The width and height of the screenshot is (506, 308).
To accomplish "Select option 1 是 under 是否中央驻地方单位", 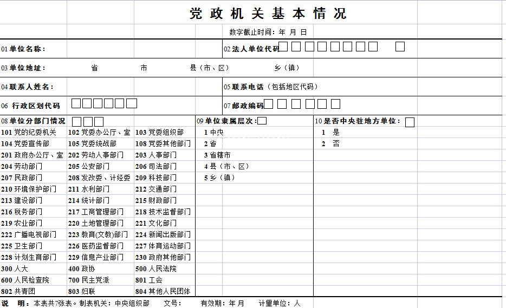I will (x=331, y=132).
